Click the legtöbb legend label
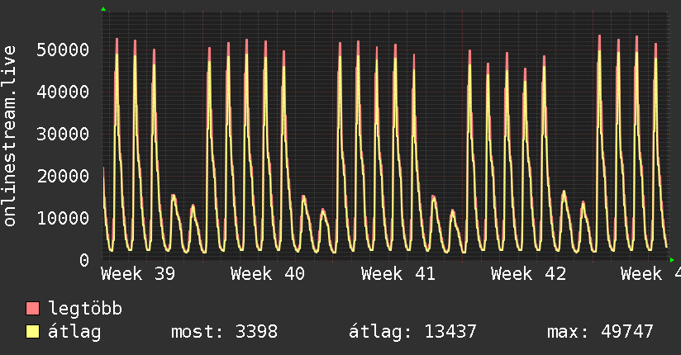Screen dimensions: 681x355 [x=85, y=309]
